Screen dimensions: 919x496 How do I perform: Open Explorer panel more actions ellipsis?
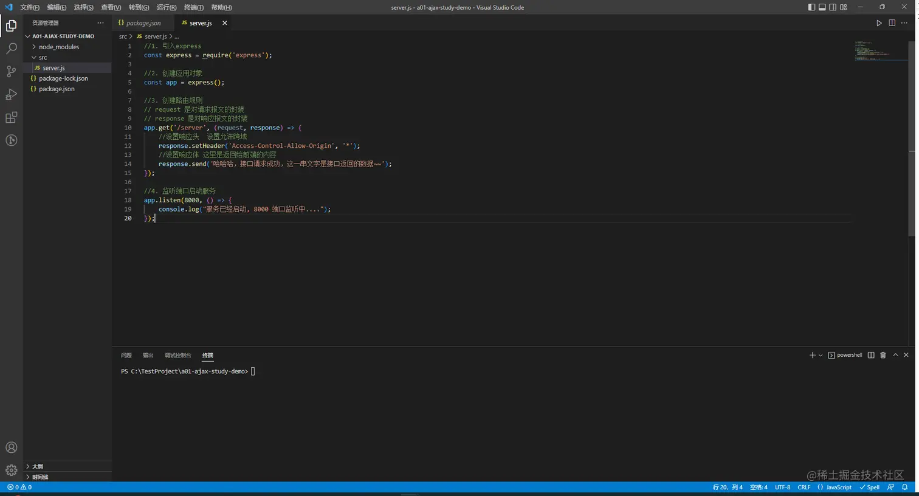click(x=100, y=23)
